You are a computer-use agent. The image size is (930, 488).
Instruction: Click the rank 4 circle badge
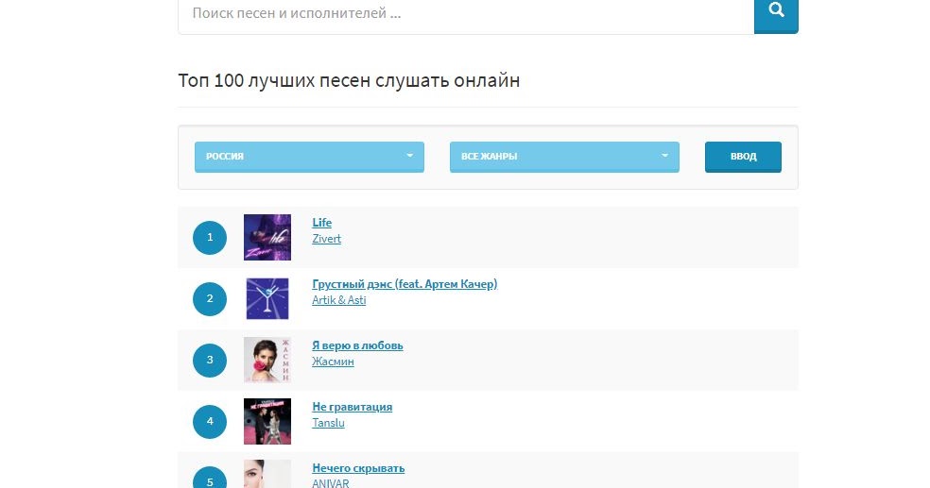[210, 422]
